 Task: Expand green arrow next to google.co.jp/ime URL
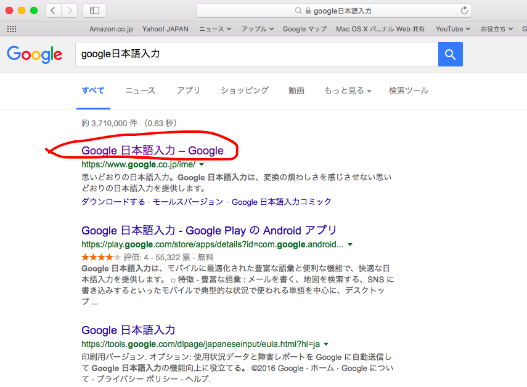click(202, 165)
